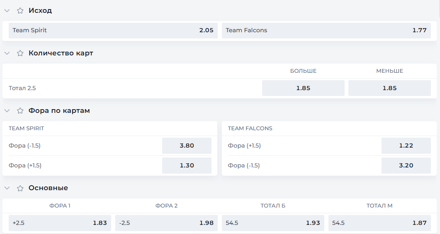
Task: Select Тотал 2.5 Больше odds 1.85
Action: pos(303,88)
